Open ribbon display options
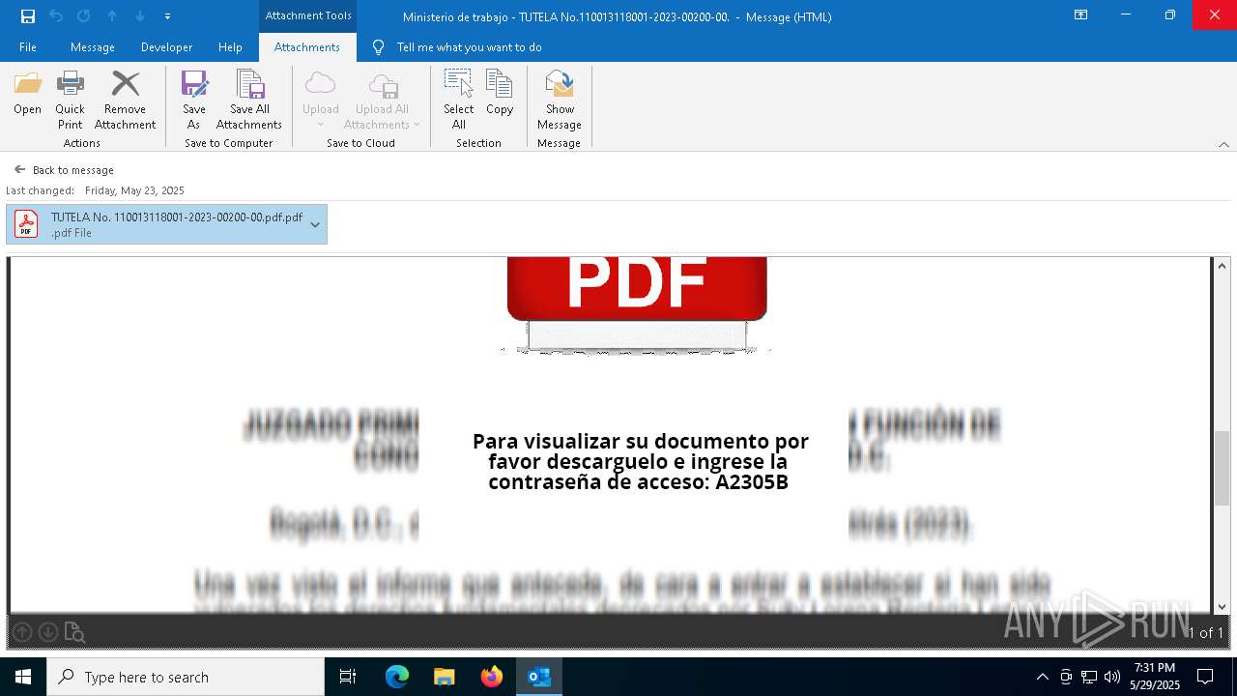 pos(1081,15)
